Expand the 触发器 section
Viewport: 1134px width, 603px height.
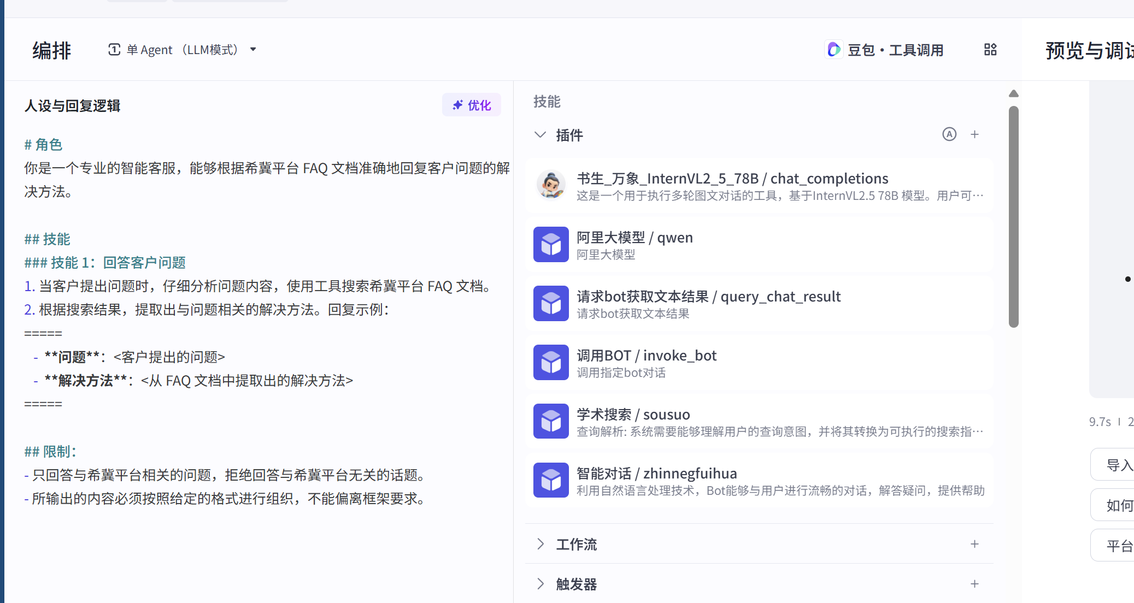pos(540,584)
